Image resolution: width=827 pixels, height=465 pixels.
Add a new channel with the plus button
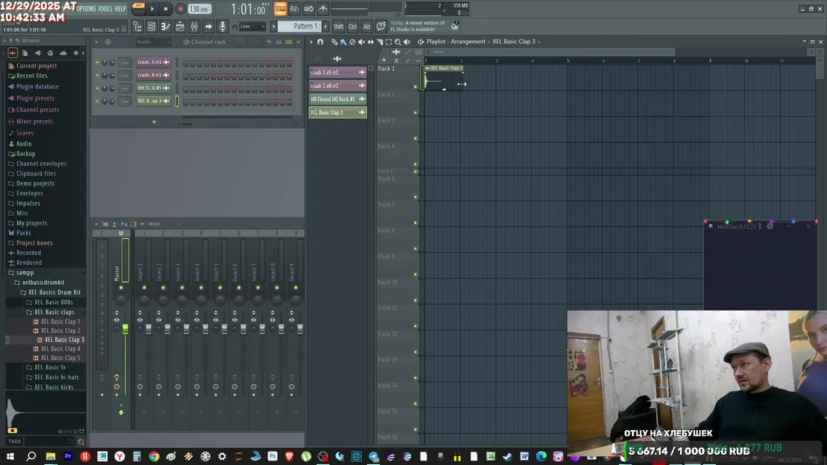coord(154,122)
